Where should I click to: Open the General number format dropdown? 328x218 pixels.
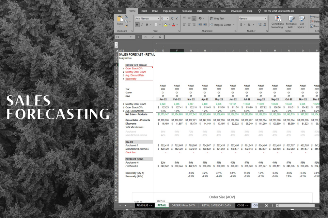click(266, 19)
